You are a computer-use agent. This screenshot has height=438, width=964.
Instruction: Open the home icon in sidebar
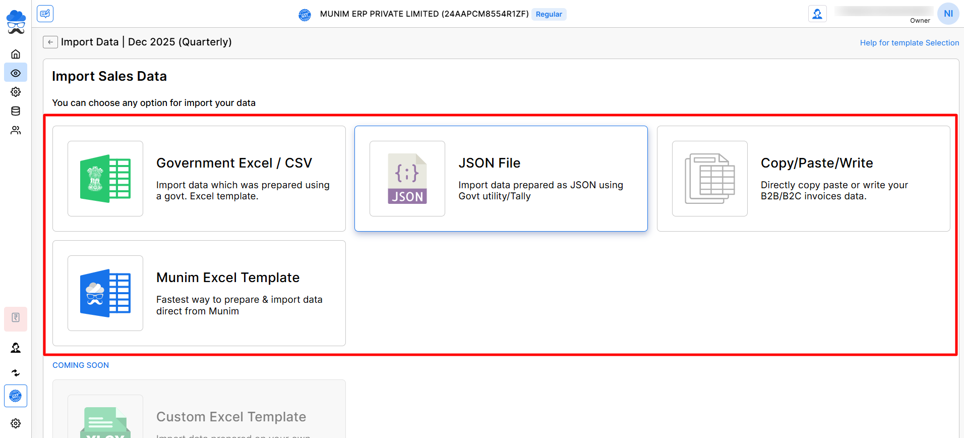(x=16, y=54)
